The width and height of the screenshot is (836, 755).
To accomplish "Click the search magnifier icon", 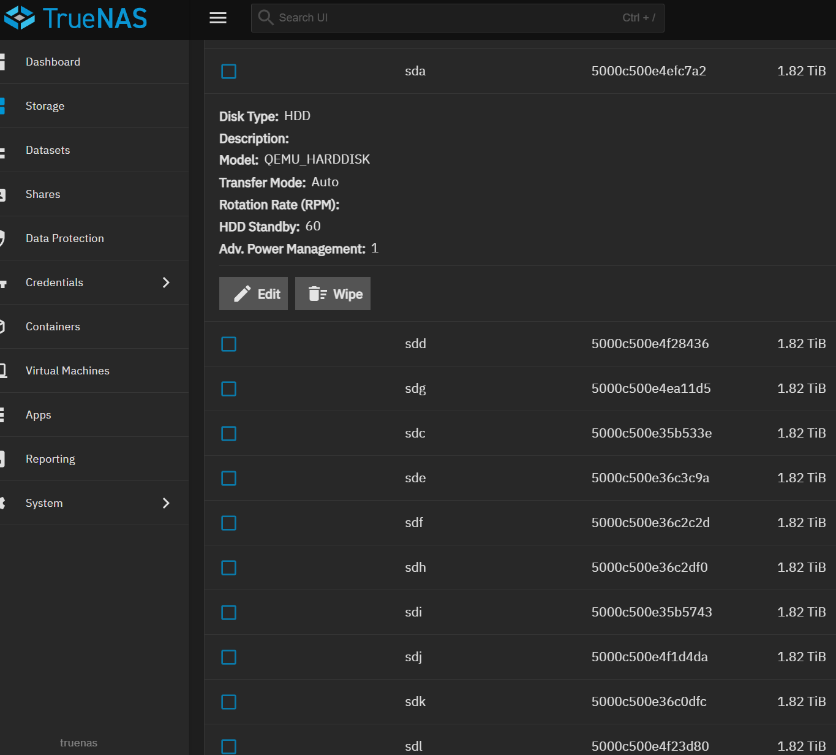I will point(266,18).
